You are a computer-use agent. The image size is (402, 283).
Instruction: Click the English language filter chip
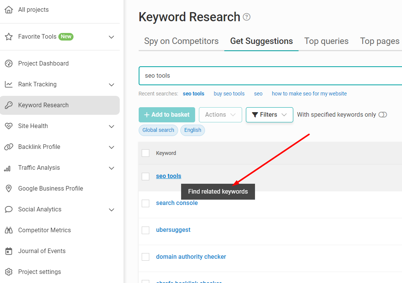193,130
